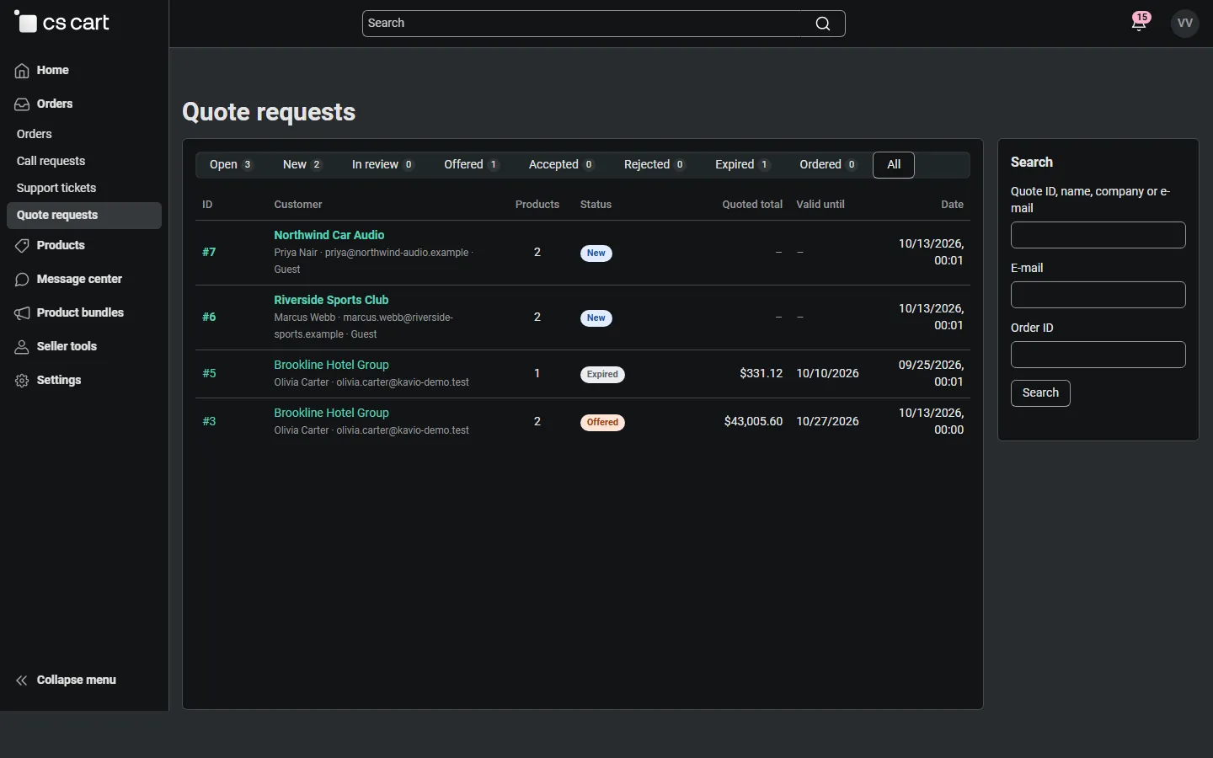Select the Accepted tab
This screenshot has height=758, width=1213.
point(562,165)
